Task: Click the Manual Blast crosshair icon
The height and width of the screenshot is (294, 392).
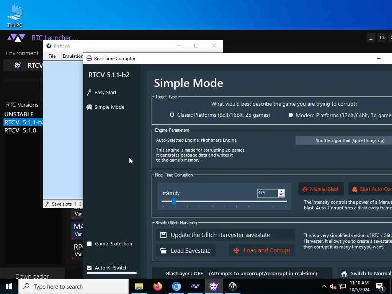Action: tap(305, 189)
